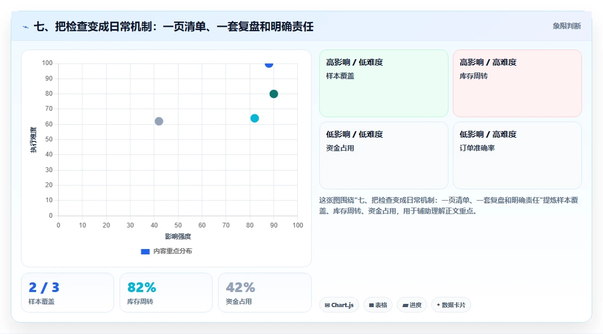Click the 执行难度 y-axis title
Image resolution: width=603 pixels, height=334 pixels.
point(33,139)
